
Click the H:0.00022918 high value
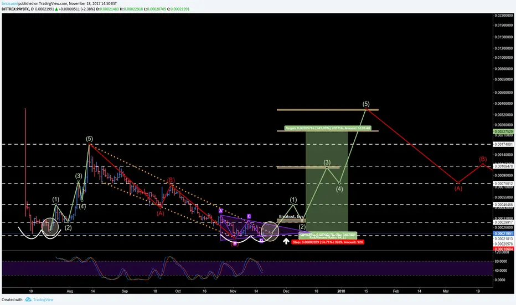click(x=131, y=9)
